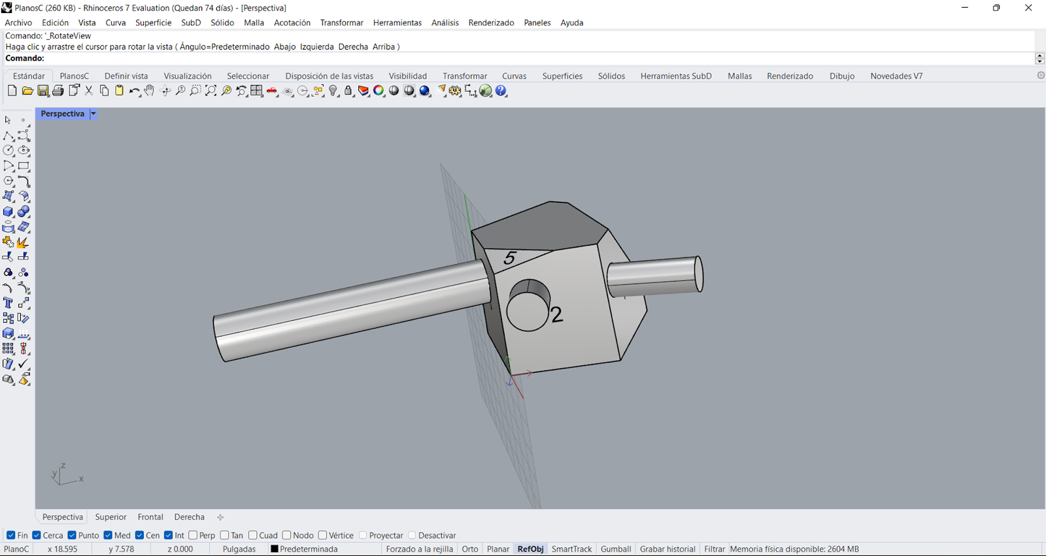Select the Pan hand tool

(150, 91)
